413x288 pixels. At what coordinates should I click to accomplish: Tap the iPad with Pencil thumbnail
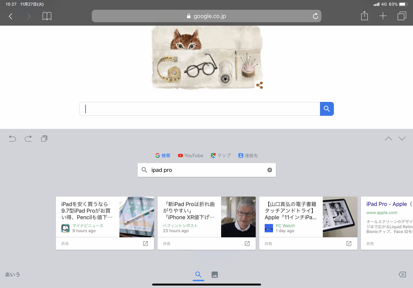tap(137, 217)
